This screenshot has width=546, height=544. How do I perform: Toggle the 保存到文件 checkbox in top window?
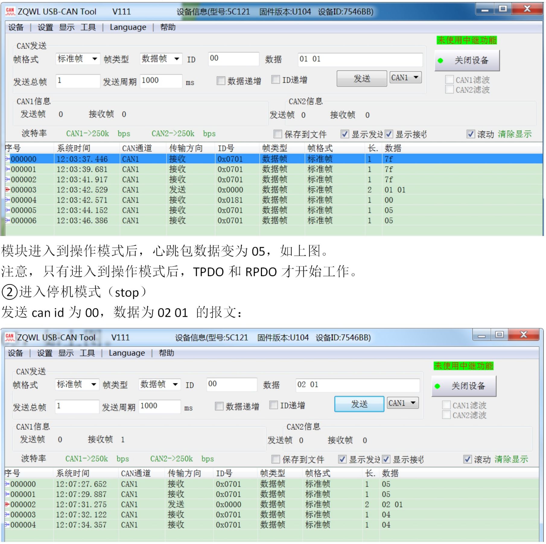click(278, 134)
